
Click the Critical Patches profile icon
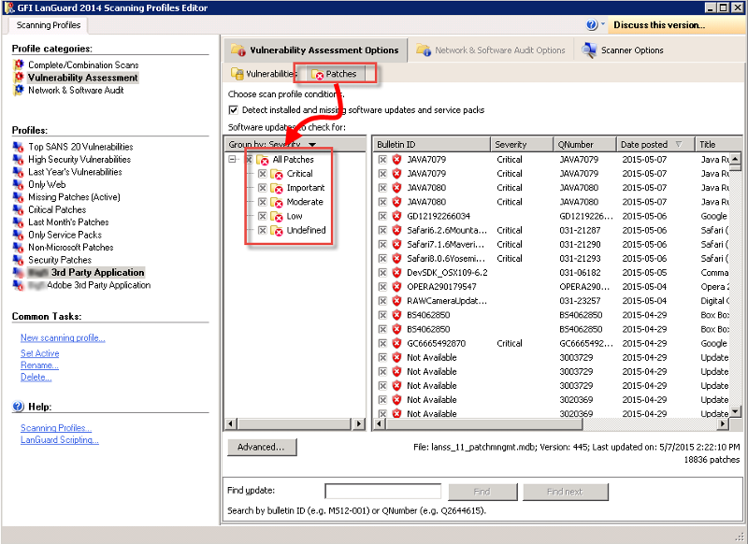tap(18, 209)
